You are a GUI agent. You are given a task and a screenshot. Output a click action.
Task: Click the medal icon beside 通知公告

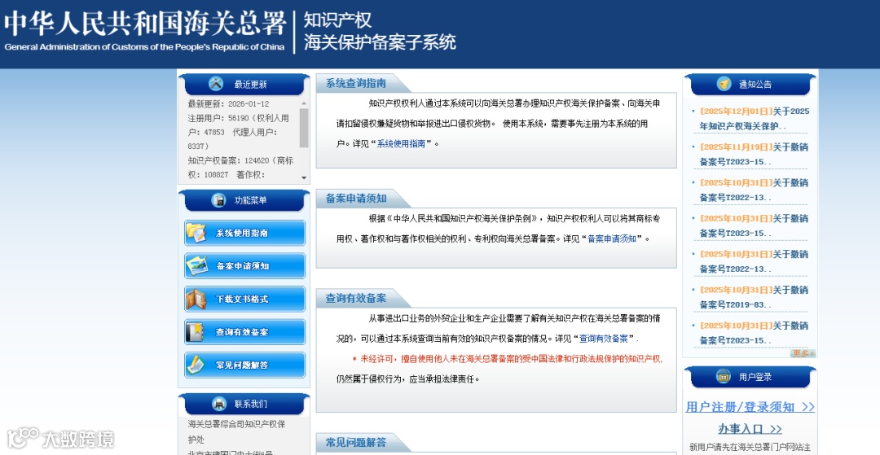tap(724, 84)
